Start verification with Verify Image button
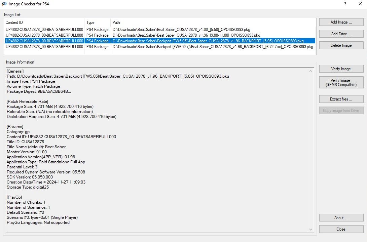 click(341, 69)
